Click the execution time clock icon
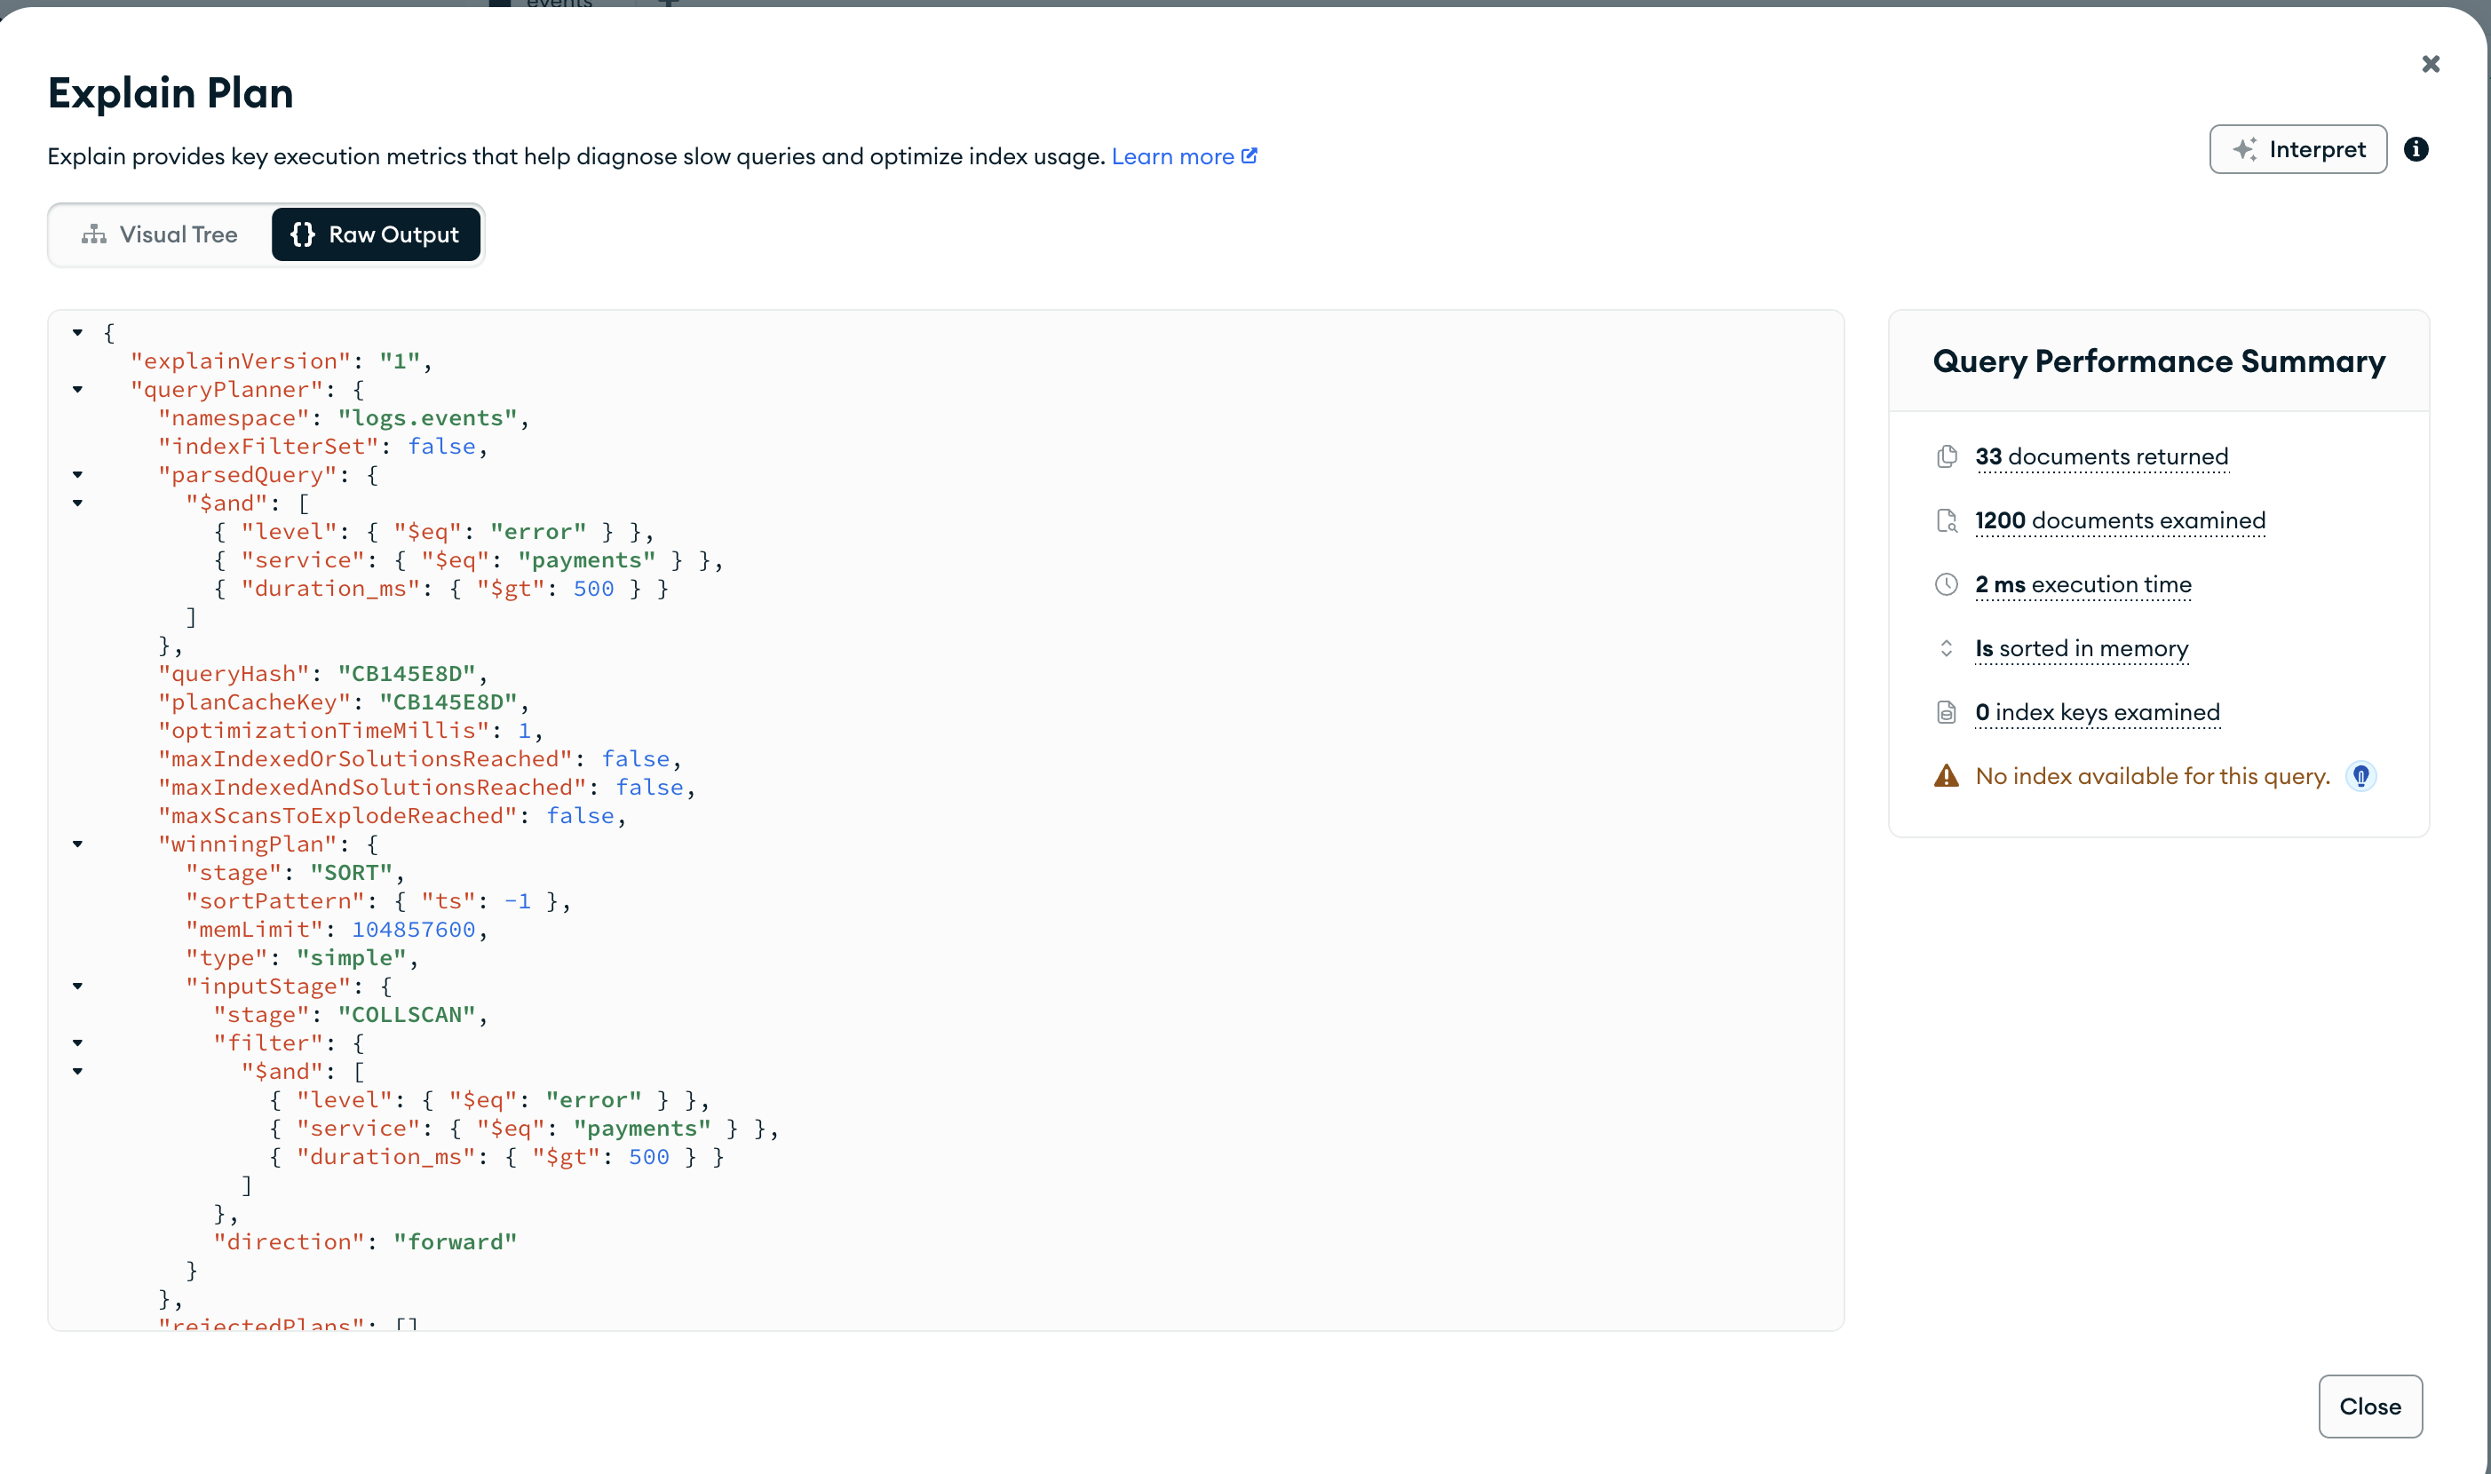This screenshot has height=1474, width=2491. pyautogui.click(x=1946, y=584)
